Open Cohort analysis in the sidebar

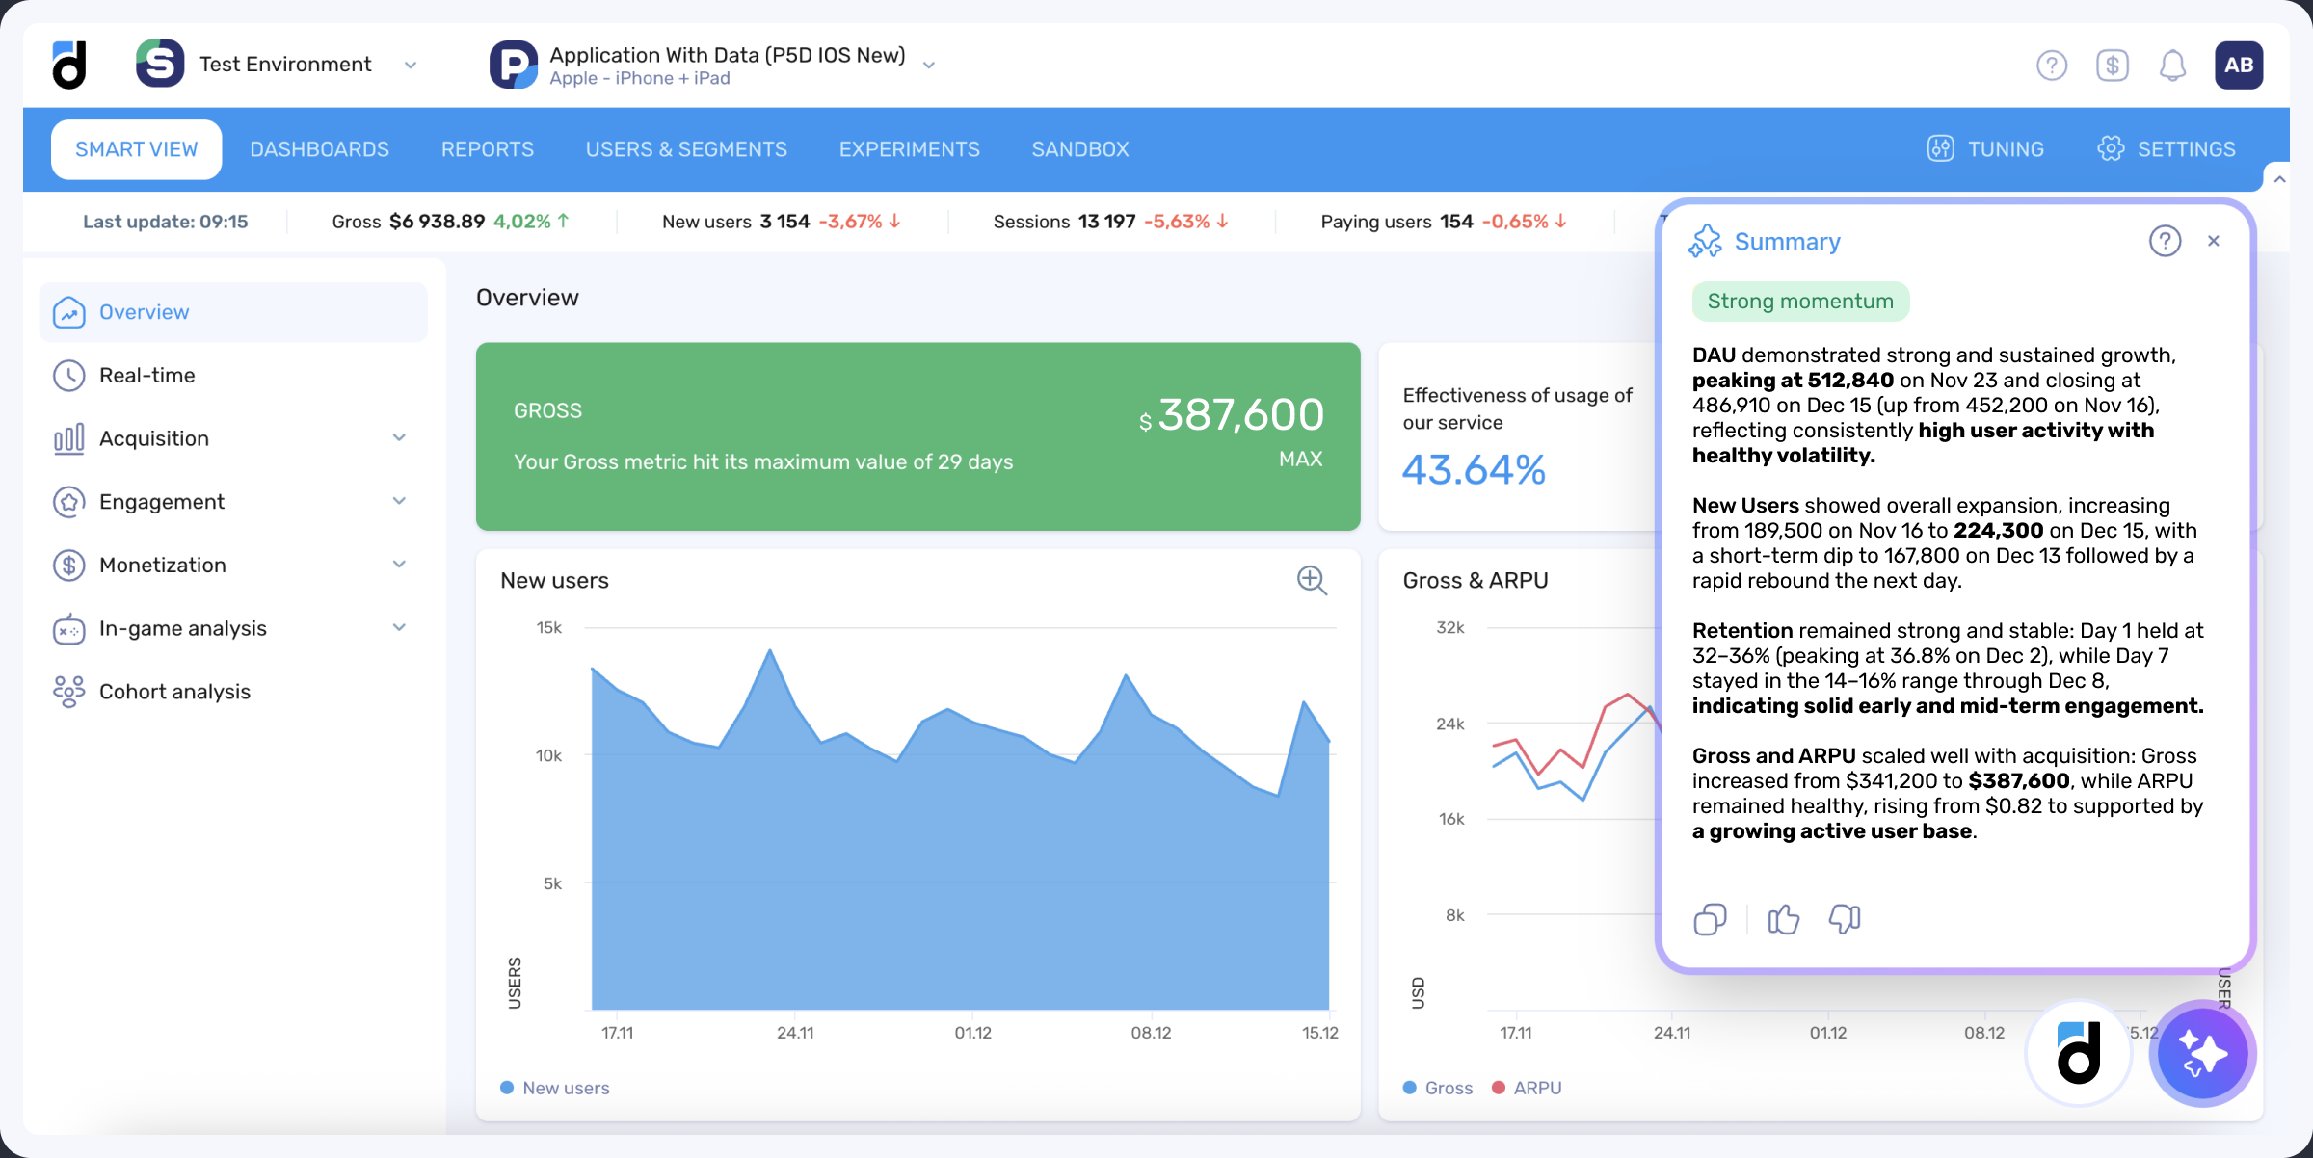[174, 692]
